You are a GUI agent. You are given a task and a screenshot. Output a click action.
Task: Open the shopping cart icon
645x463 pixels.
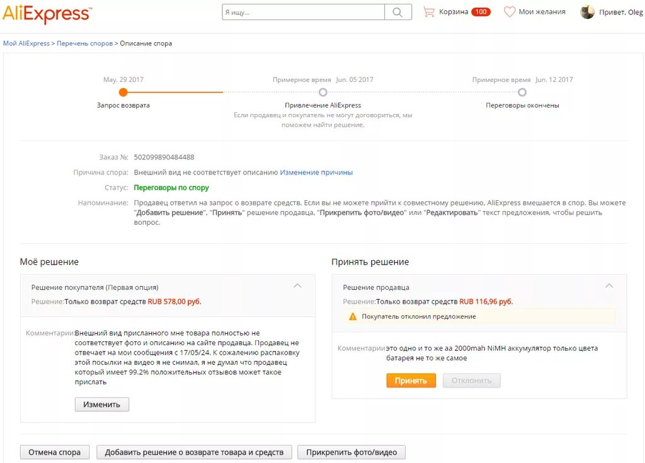click(429, 12)
